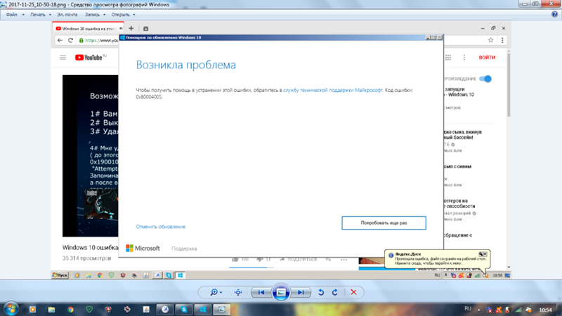Open the Windows Start orb
Screen dimensions: 562x316
point(11,309)
